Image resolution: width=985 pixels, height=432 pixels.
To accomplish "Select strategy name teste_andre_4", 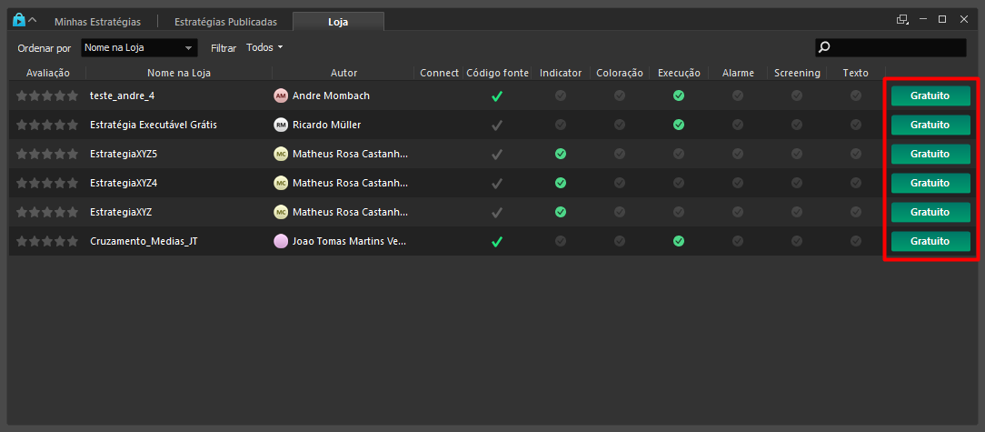I will (123, 95).
